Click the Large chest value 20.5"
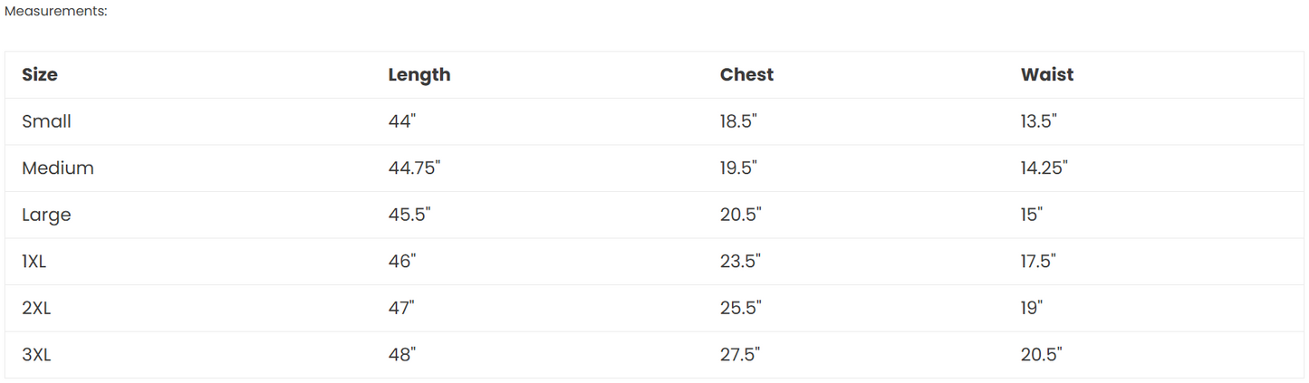 pos(740,215)
